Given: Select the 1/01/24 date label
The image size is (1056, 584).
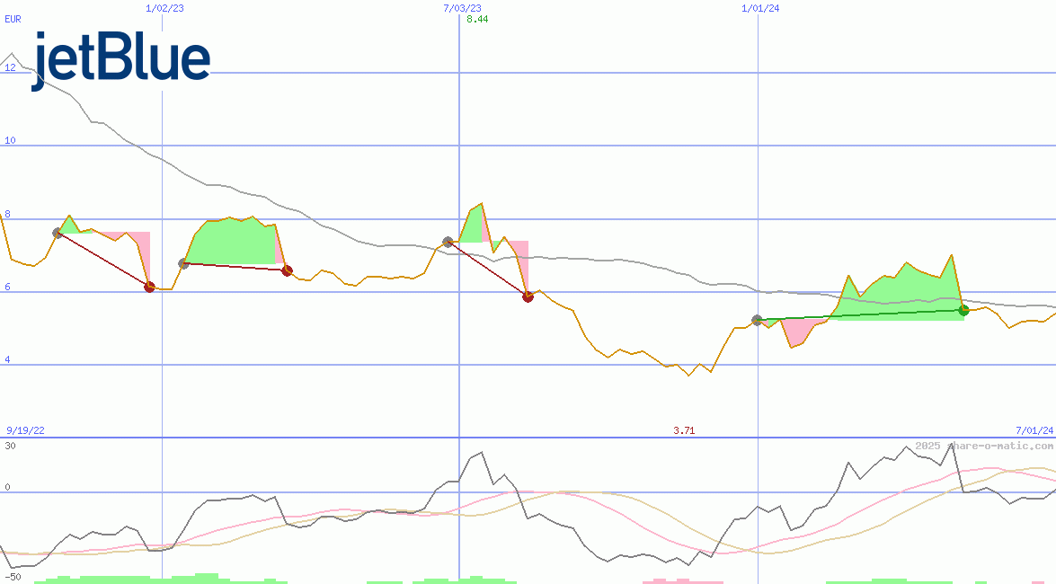Looking at the screenshot, I should 760,8.
